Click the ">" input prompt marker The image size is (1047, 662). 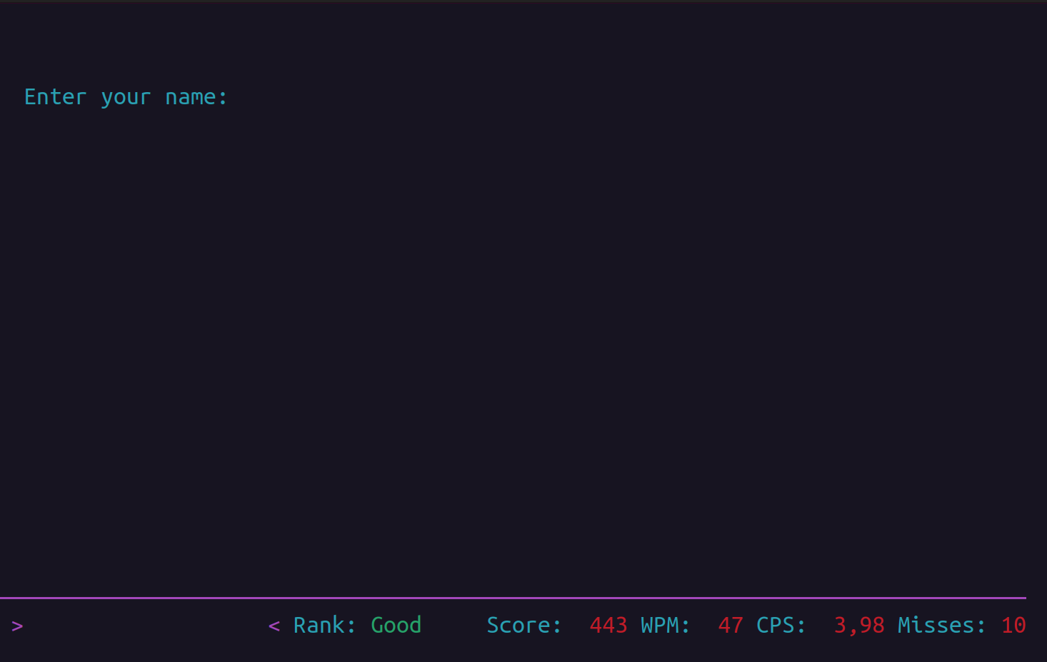(x=17, y=626)
